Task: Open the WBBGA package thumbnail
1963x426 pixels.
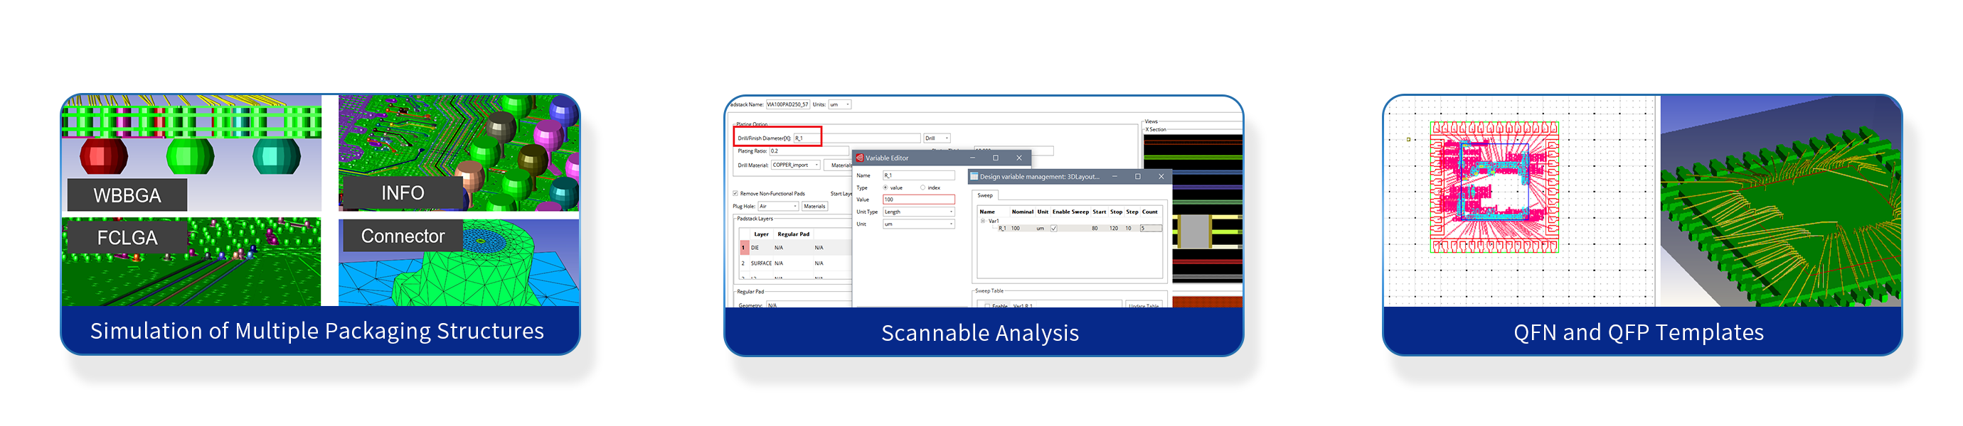Action: click(x=192, y=153)
